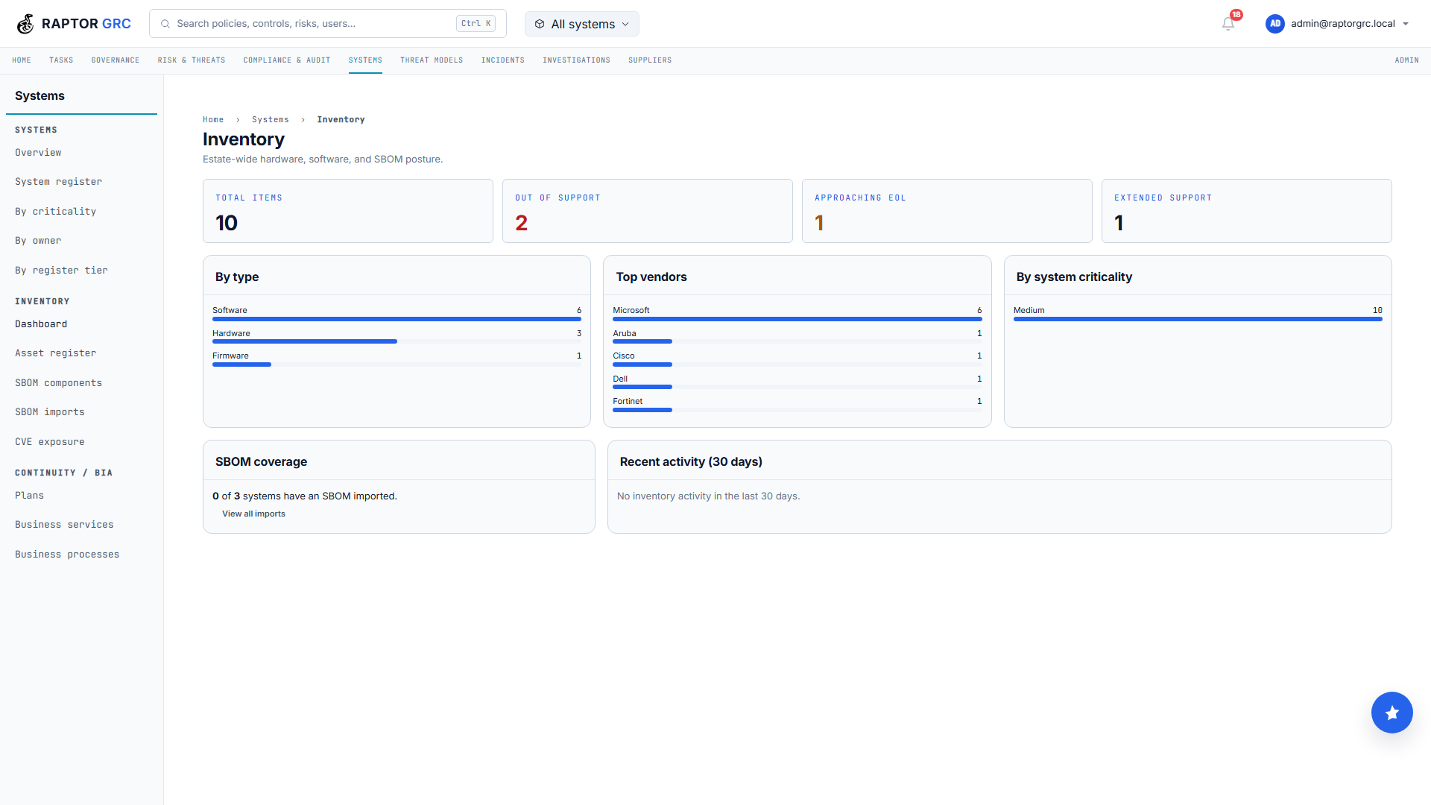Open the Admin menu item
This screenshot has width=1431, height=805.
pos(1407,60)
